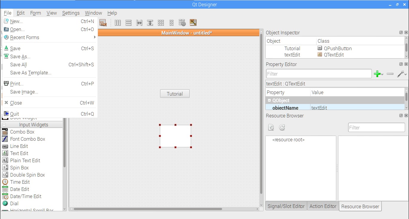409x219 pixels.
Task: Select the Dial widget icon
Action: (x=5, y=203)
